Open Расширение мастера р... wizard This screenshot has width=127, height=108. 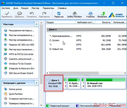click(21, 30)
